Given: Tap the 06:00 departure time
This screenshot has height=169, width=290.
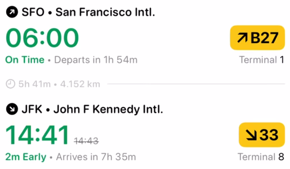Looking at the screenshot, I should 43,38.
